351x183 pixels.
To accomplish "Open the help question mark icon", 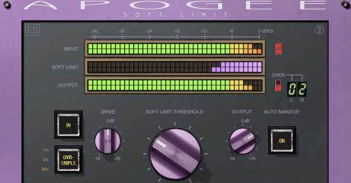I will pyautogui.click(x=319, y=30).
